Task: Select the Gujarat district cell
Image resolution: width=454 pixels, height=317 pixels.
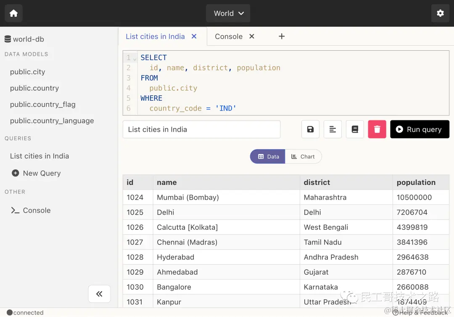Action: pos(346,272)
